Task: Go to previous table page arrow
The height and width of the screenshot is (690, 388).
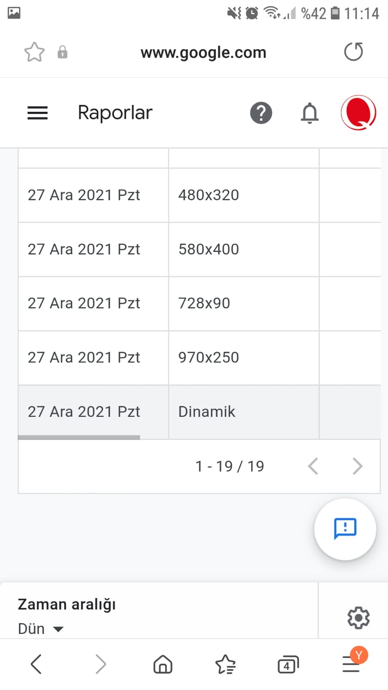Action: [313, 466]
